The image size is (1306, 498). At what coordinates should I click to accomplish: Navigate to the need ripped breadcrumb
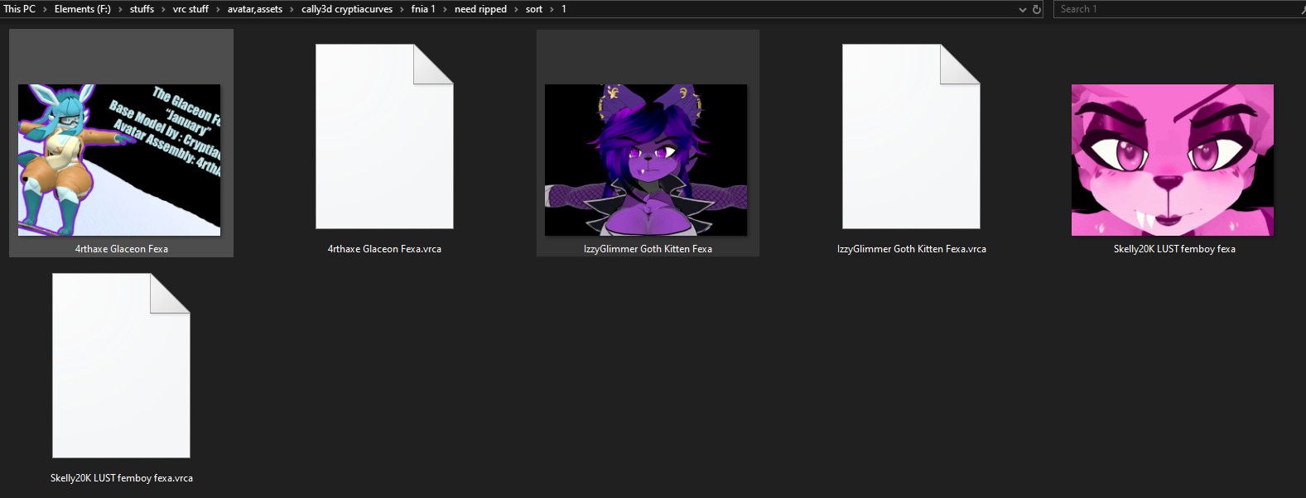[480, 9]
